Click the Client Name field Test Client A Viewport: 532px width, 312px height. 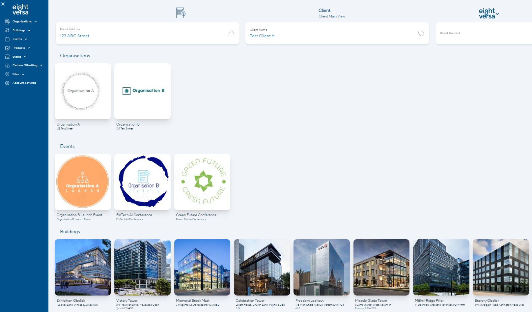click(337, 33)
